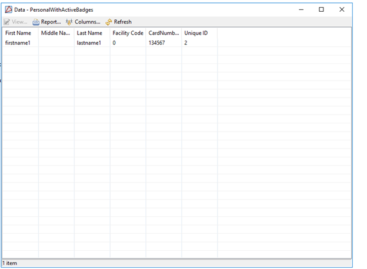Click the View toolbar icon

pyautogui.click(x=7, y=22)
